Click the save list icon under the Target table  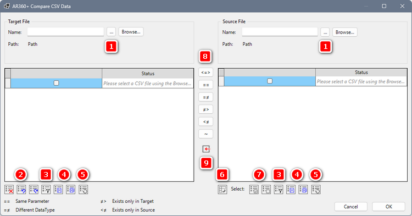[x=58, y=190]
